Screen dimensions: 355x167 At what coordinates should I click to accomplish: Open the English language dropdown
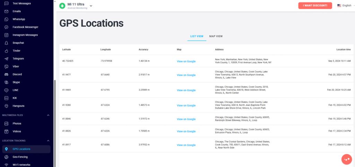tap(344, 6)
